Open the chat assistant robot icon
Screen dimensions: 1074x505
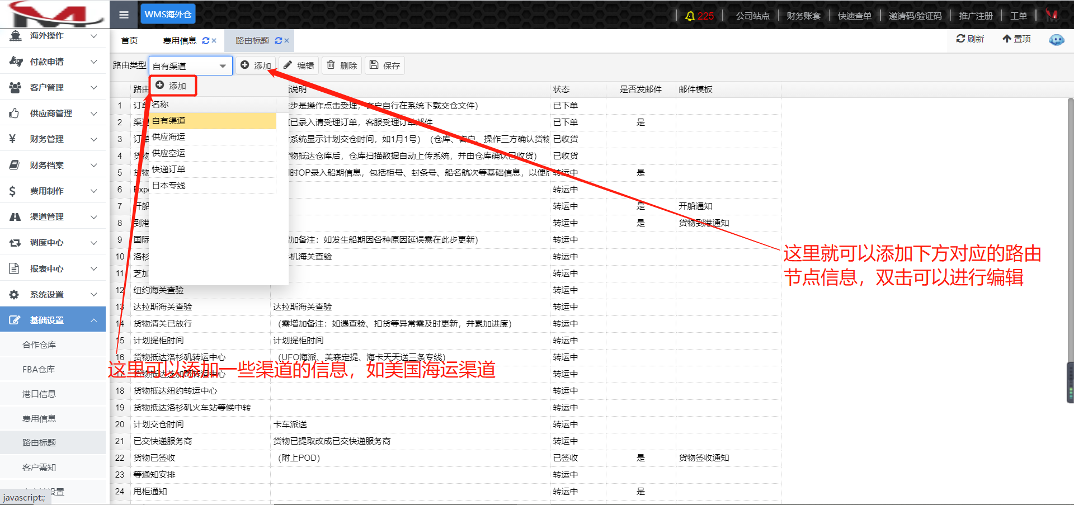1056,40
